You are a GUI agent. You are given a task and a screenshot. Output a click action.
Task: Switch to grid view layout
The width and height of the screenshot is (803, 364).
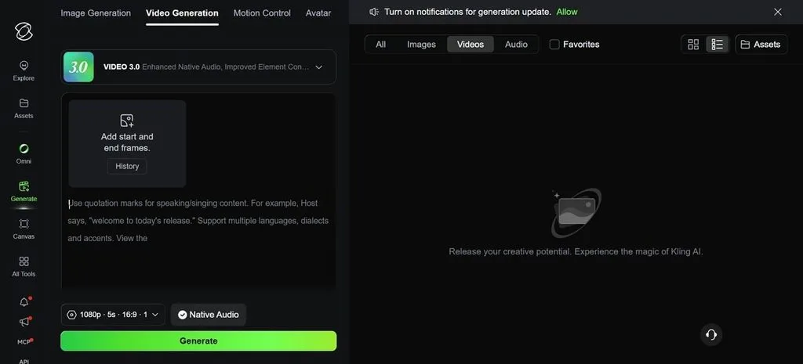[x=693, y=45]
